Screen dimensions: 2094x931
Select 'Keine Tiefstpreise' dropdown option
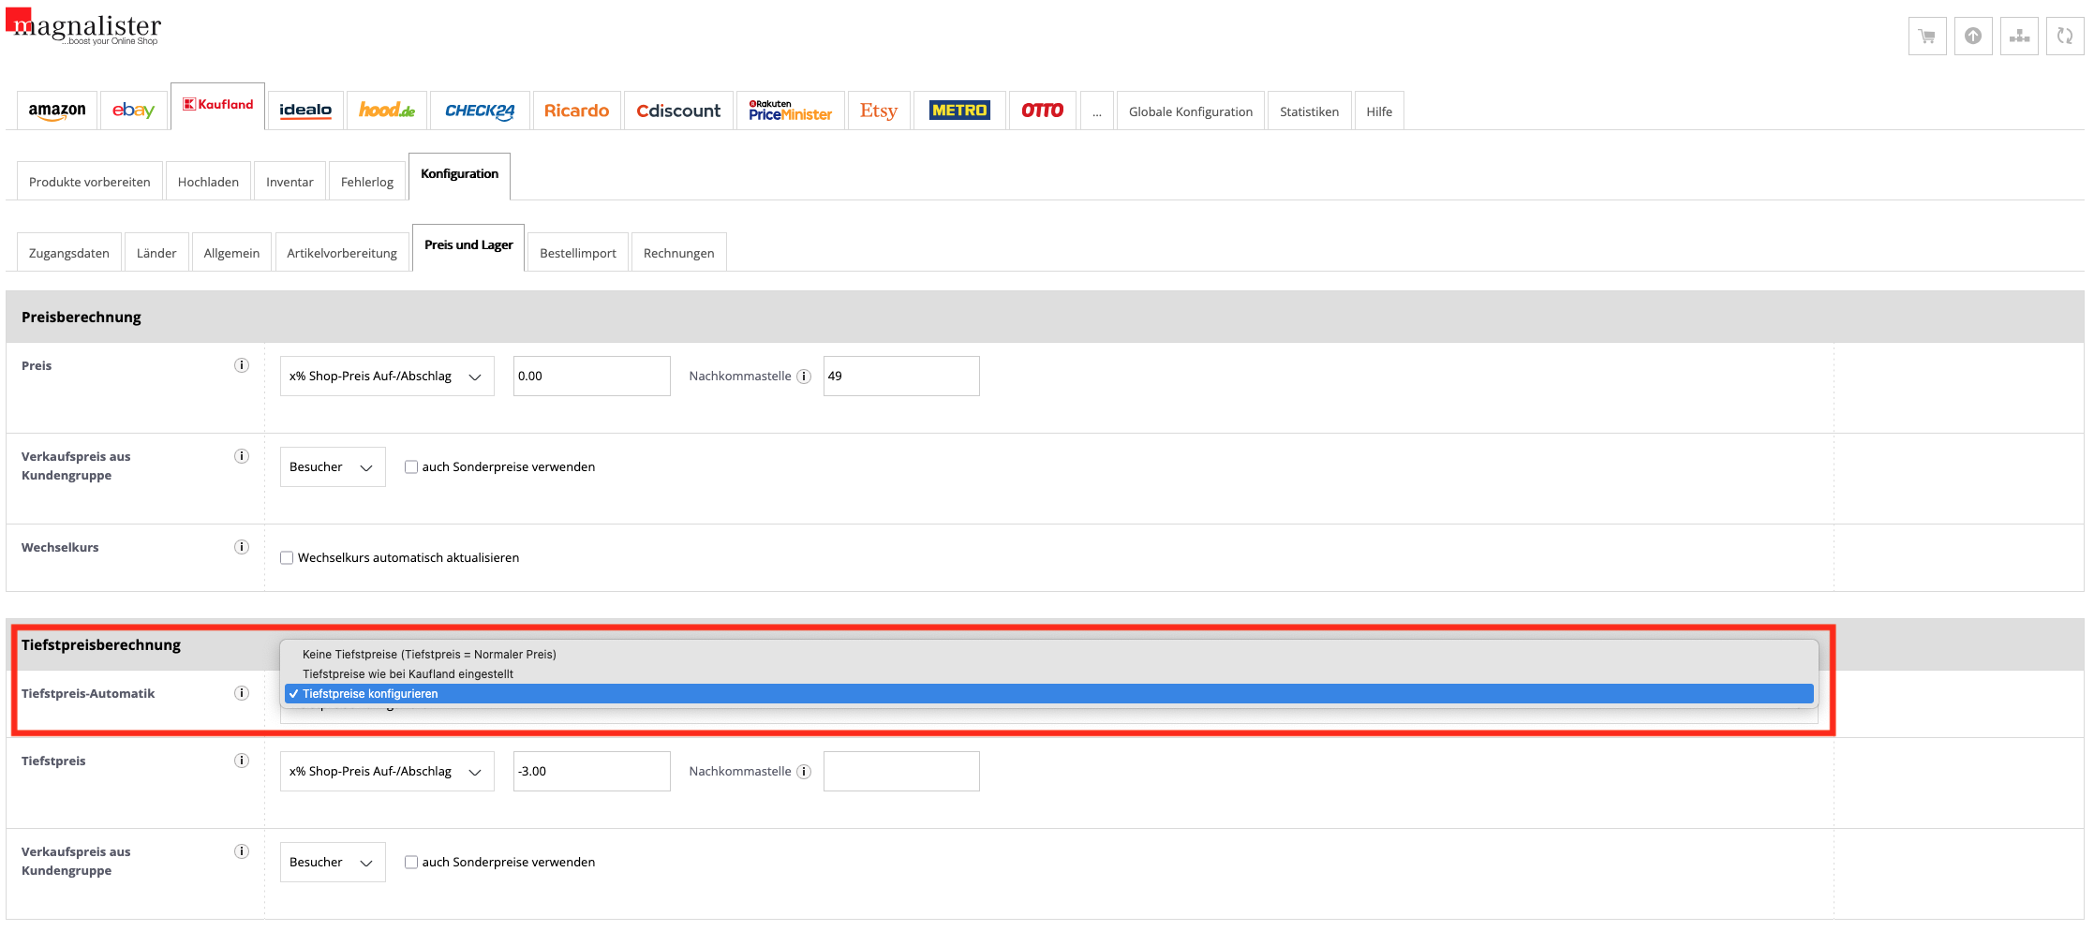click(x=429, y=655)
